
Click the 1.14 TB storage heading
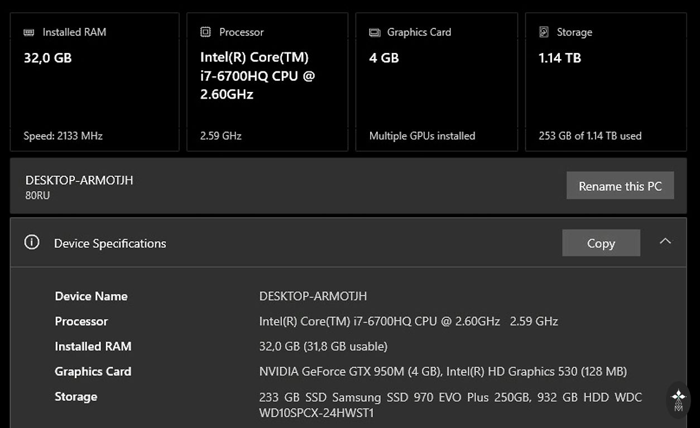pyautogui.click(x=559, y=58)
